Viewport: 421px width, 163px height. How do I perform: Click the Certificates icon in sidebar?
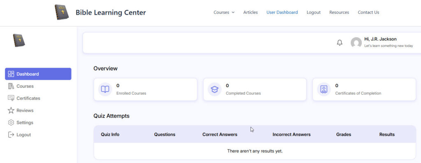pyautogui.click(x=11, y=98)
